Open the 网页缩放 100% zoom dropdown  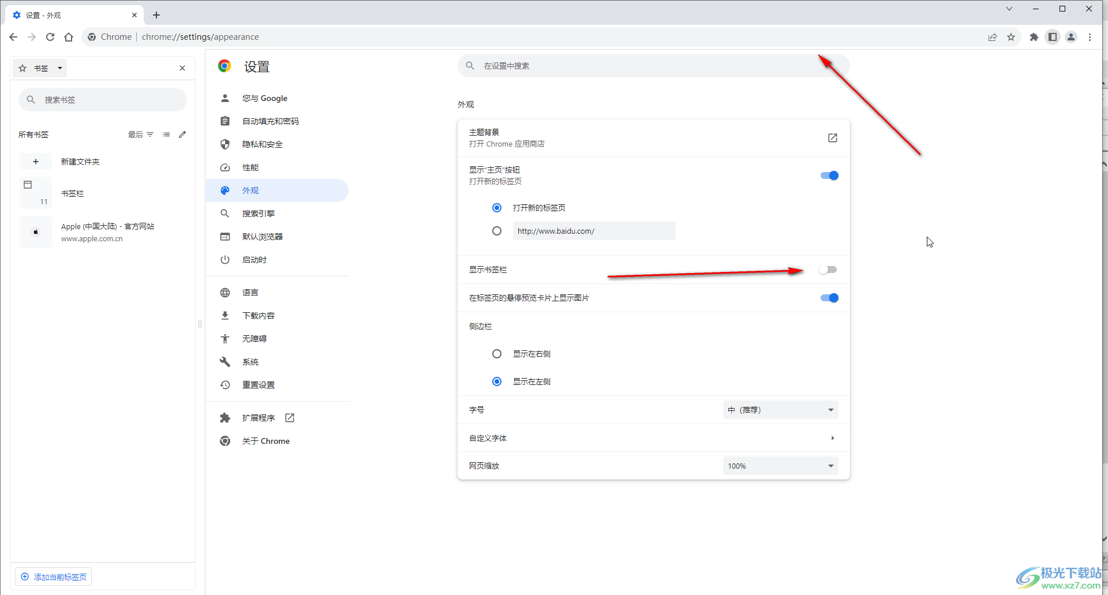pyautogui.click(x=780, y=466)
